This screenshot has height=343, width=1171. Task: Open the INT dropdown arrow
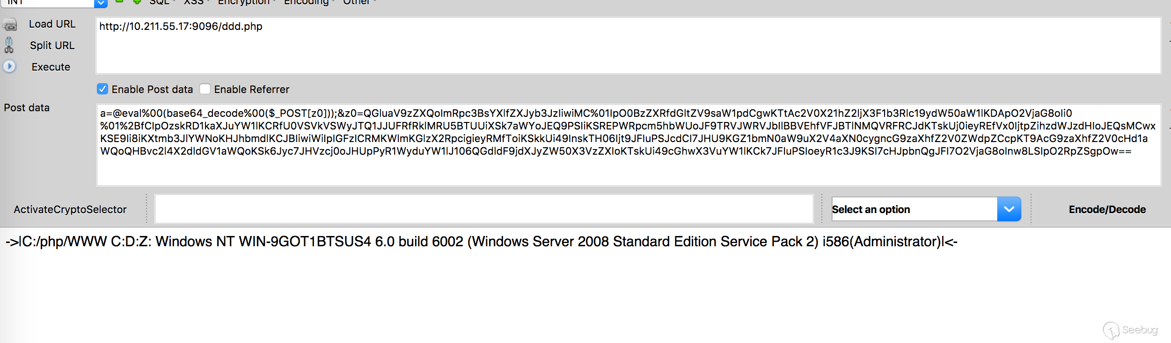pos(101,3)
